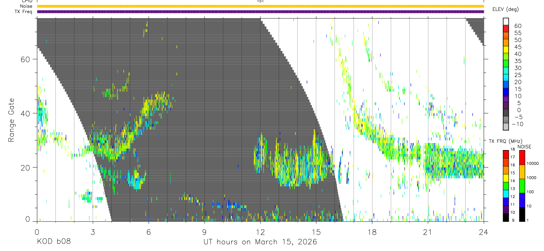Click the '60' tick on the Range Gate axis
This screenshot has width=544, height=251.
[25, 59]
